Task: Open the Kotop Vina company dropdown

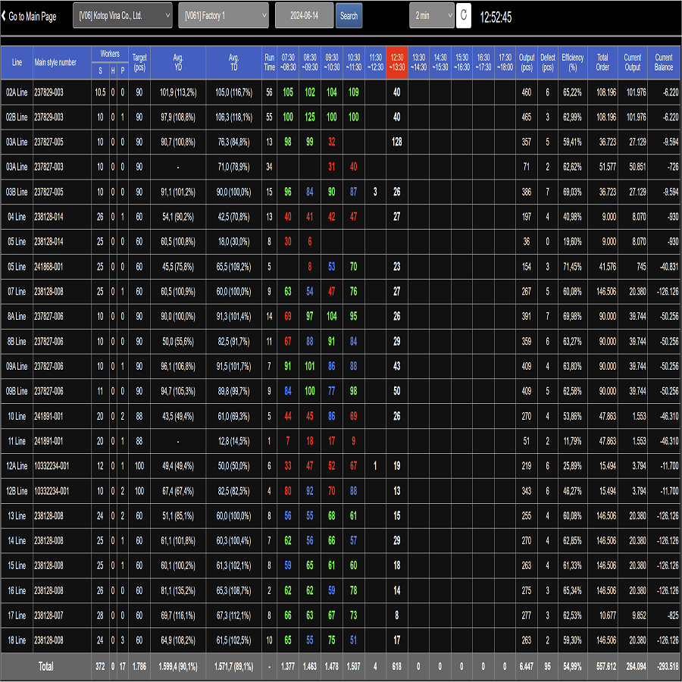Action: (x=122, y=16)
